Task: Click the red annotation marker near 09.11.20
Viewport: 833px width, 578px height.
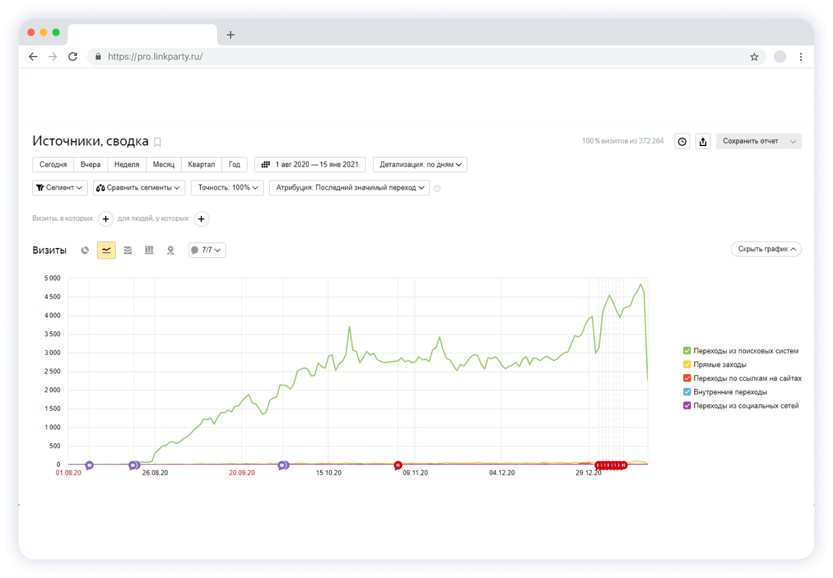Action: pos(398,465)
